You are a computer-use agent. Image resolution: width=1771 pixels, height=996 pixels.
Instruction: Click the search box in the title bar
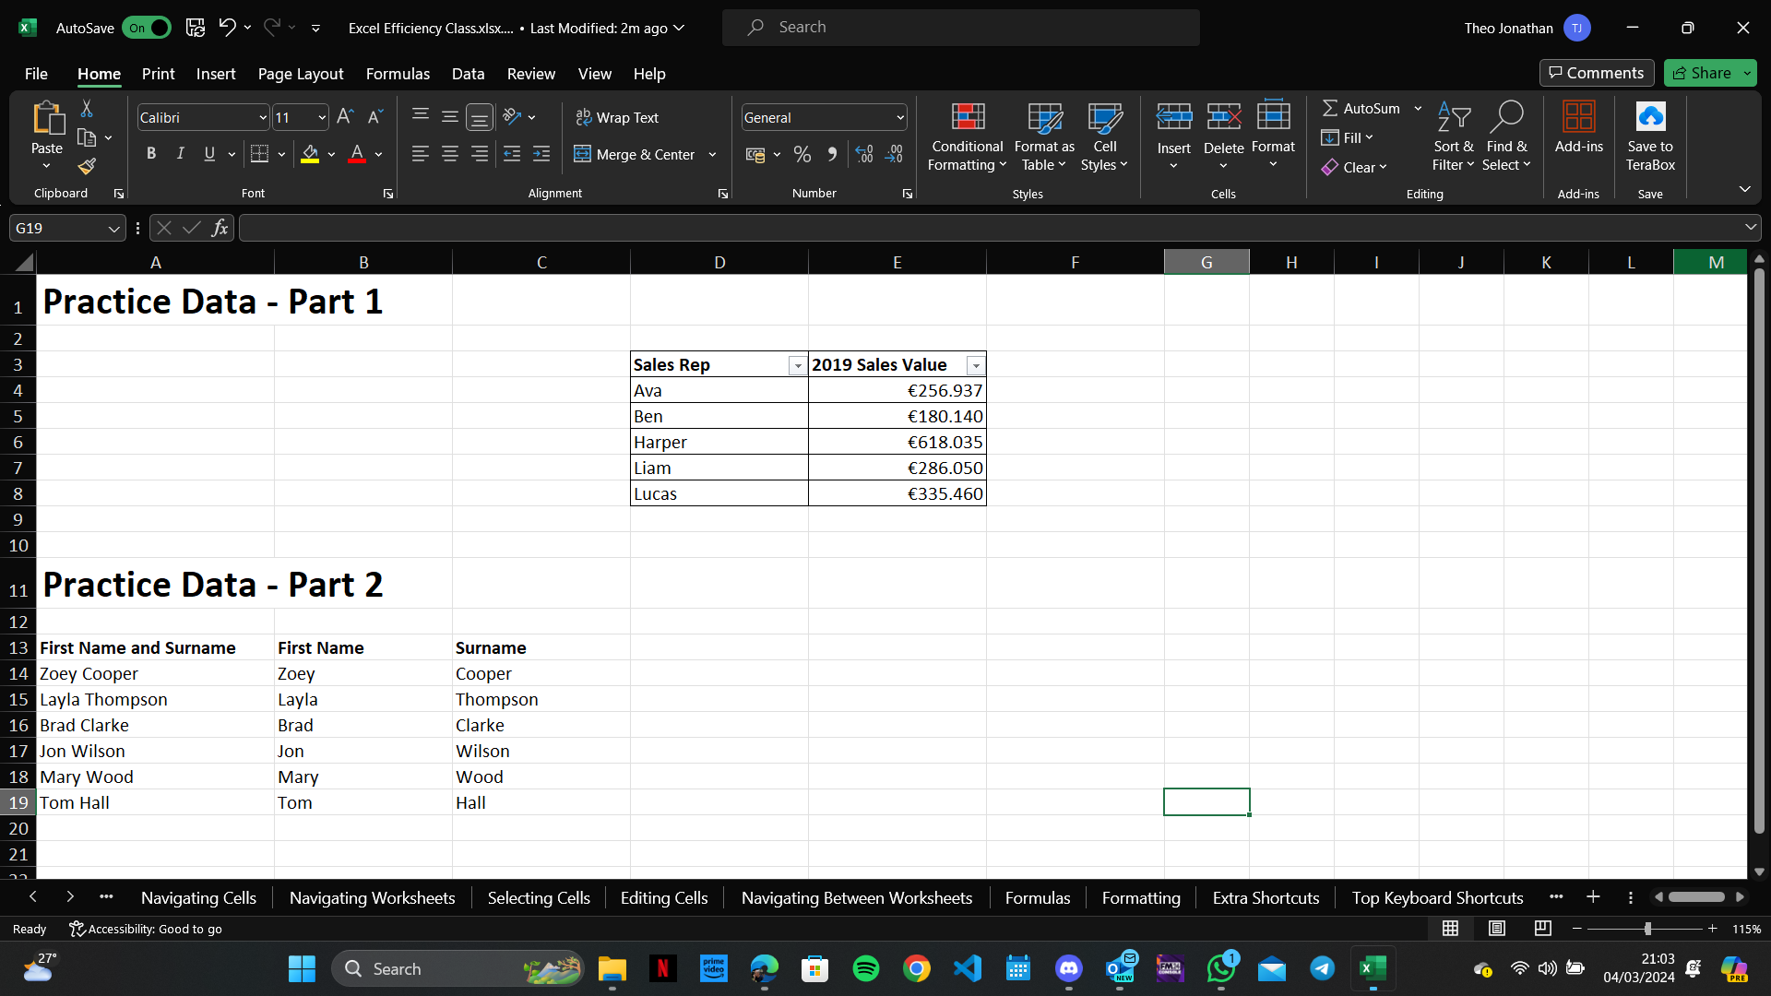point(961,28)
